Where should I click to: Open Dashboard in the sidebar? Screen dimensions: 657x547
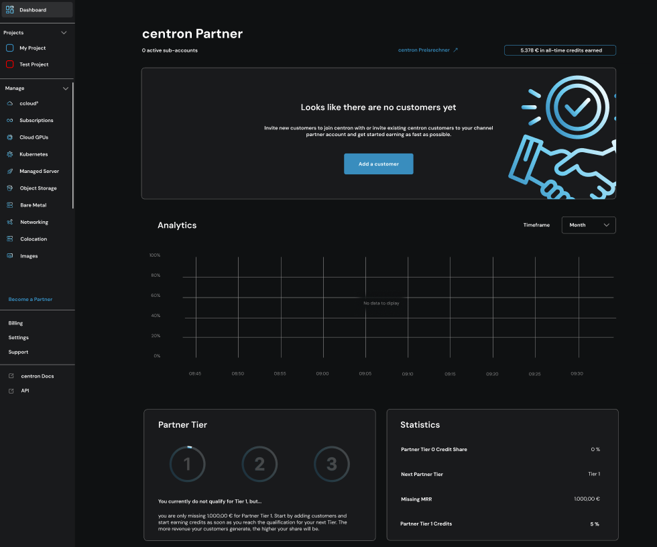[x=38, y=9]
